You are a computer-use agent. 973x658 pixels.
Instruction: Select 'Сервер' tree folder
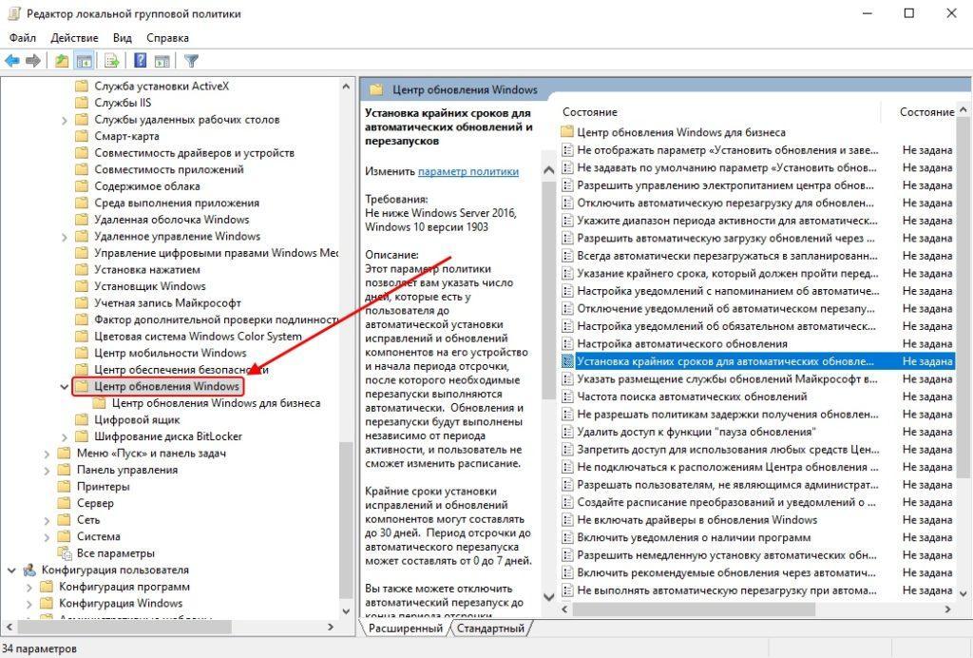click(95, 503)
